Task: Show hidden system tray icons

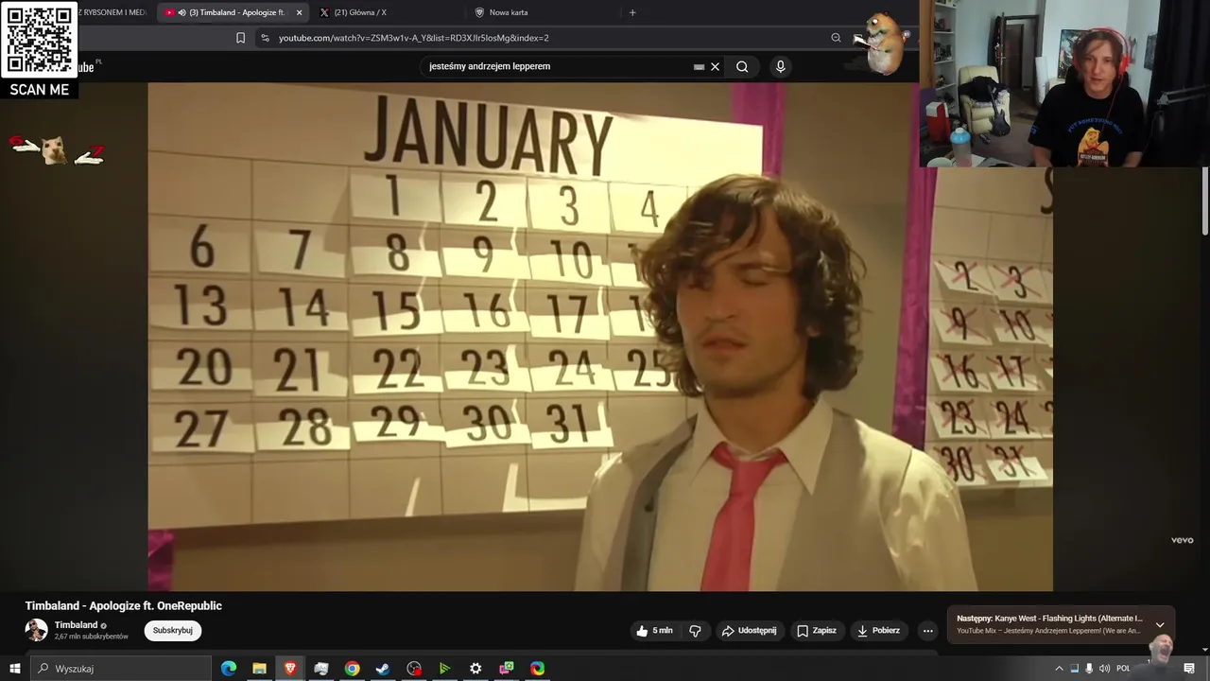Action: click(x=1059, y=669)
